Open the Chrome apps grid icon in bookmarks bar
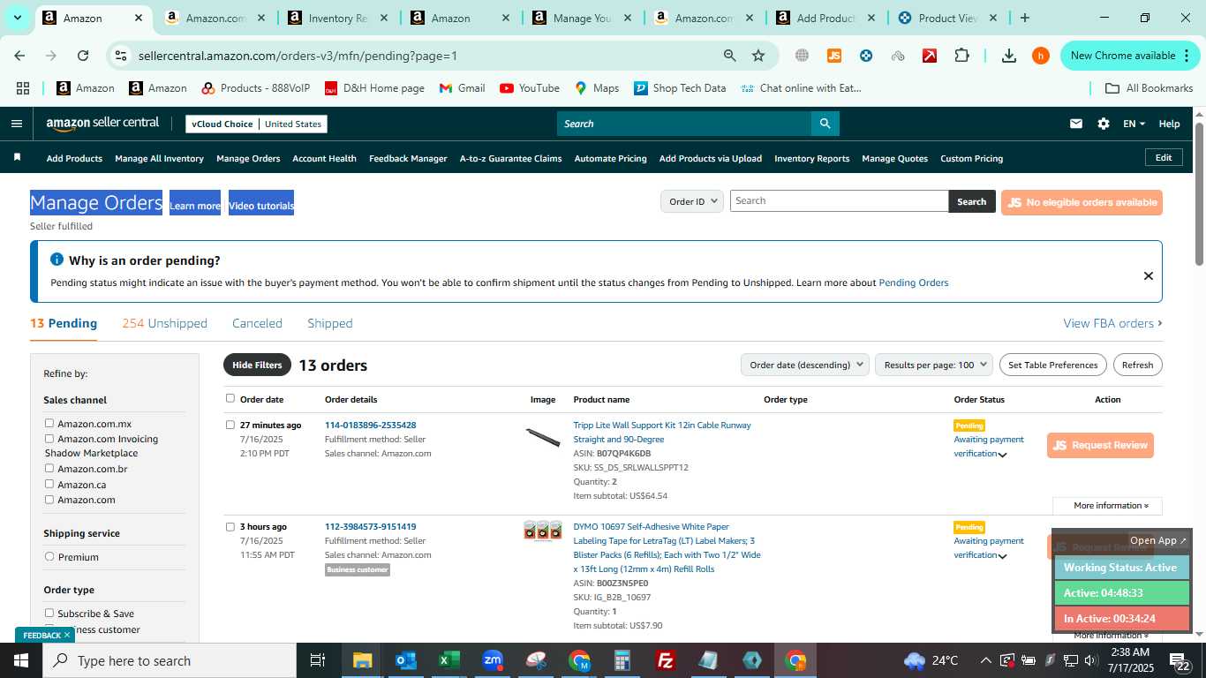This screenshot has width=1206, height=678. (x=23, y=88)
